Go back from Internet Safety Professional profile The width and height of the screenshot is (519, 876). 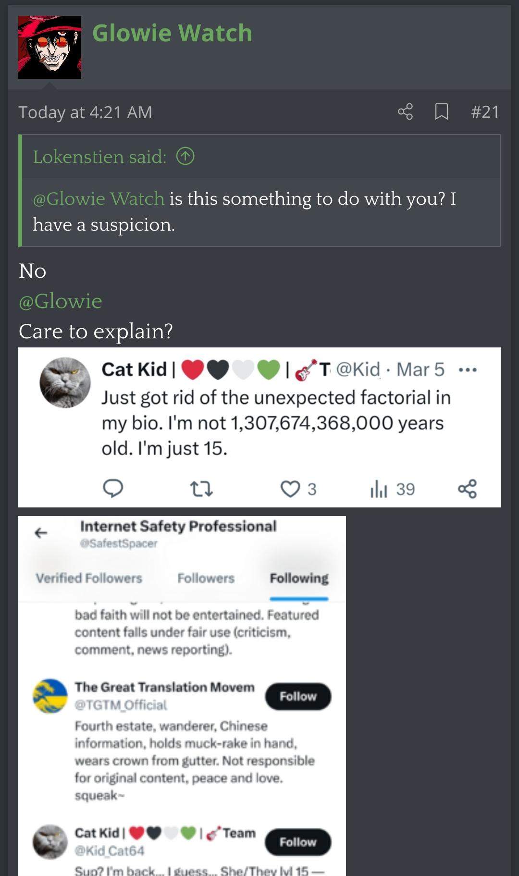pos(41,532)
